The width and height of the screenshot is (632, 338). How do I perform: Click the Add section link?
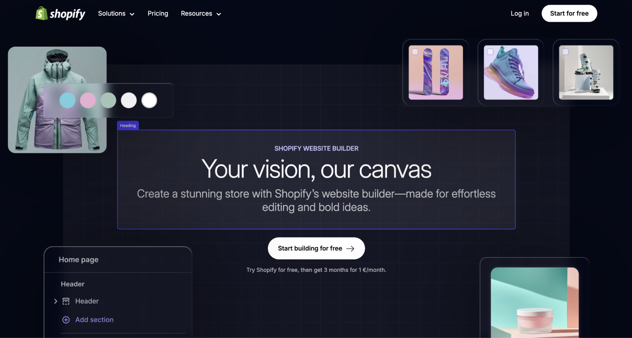94,320
